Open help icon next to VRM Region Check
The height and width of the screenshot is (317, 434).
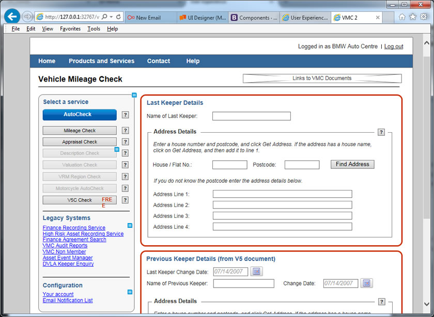(x=126, y=177)
